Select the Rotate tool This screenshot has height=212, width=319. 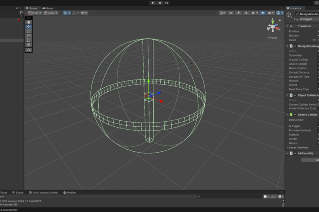click(x=29, y=31)
